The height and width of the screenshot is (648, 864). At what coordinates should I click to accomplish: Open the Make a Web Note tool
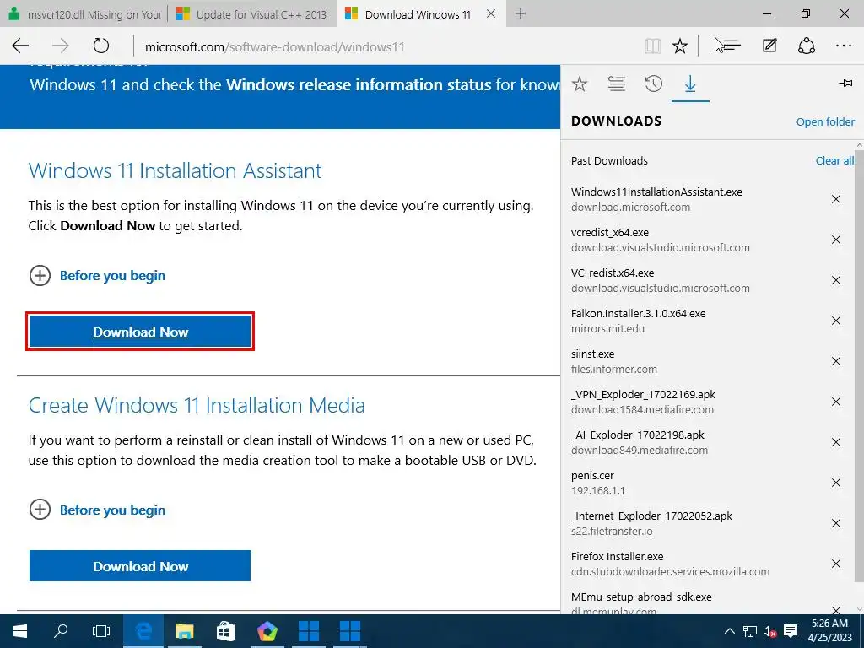pyautogui.click(x=769, y=46)
